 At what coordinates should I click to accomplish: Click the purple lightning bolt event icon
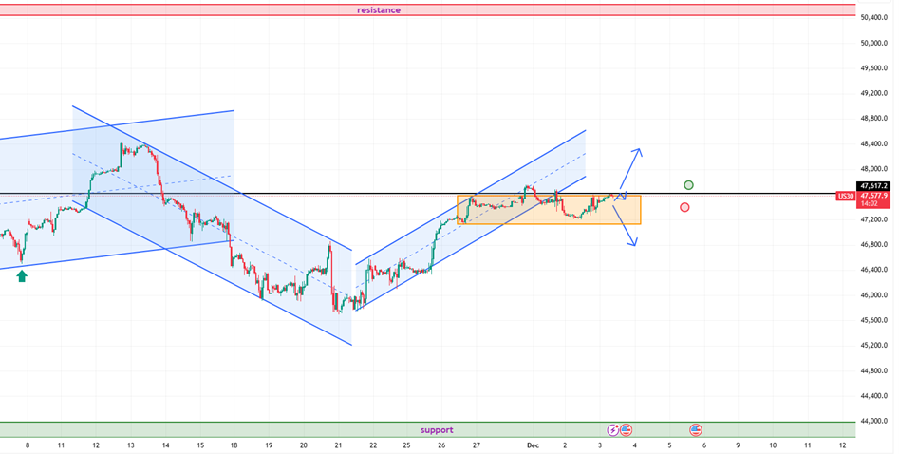(x=613, y=430)
